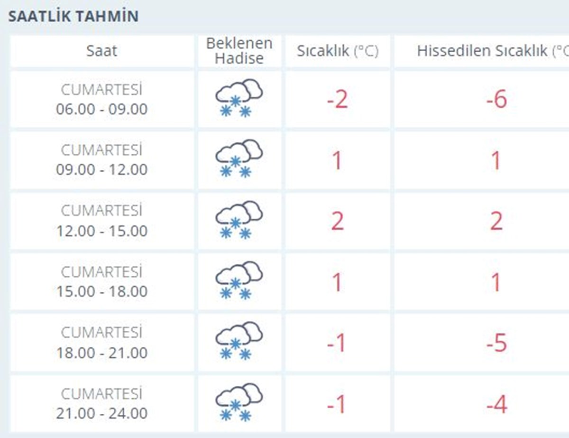Click the SAATLİK TAHMİN section title
The height and width of the screenshot is (438, 569).
[73, 16]
